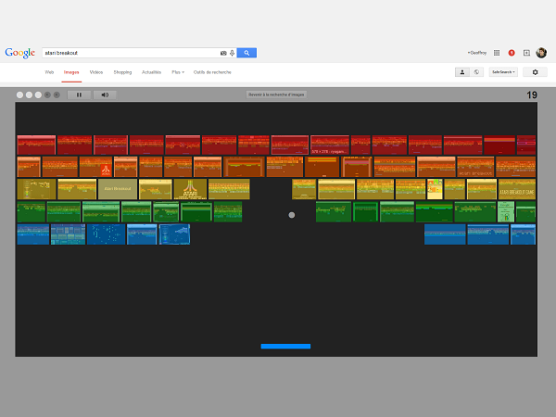The height and width of the screenshot is (417, 556).
Task: Click the ATARI BREAKOUT GAME yellow brick
Action: [x=517, y=189]
